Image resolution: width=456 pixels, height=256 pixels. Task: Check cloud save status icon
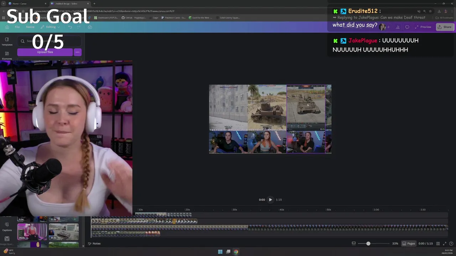[90, 27]
